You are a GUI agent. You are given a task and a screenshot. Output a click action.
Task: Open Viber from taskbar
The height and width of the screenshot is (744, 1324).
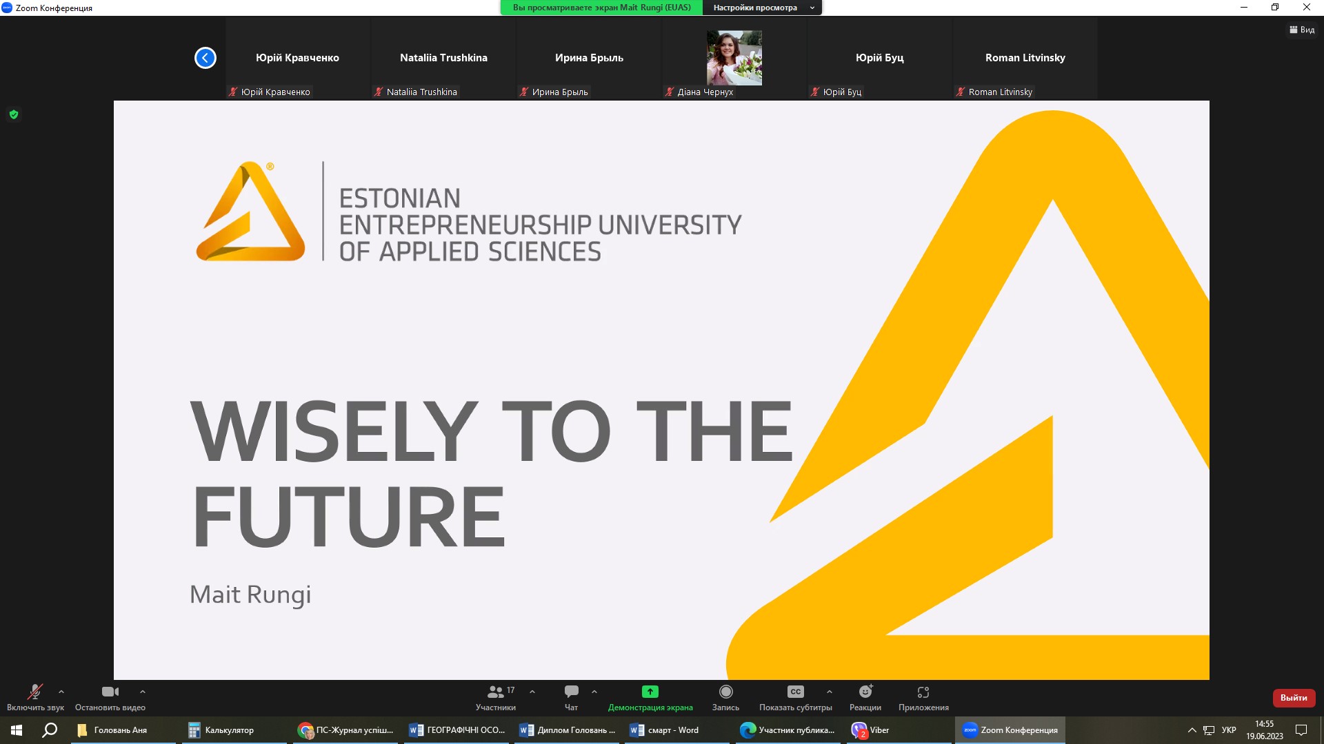click(899, 730)
